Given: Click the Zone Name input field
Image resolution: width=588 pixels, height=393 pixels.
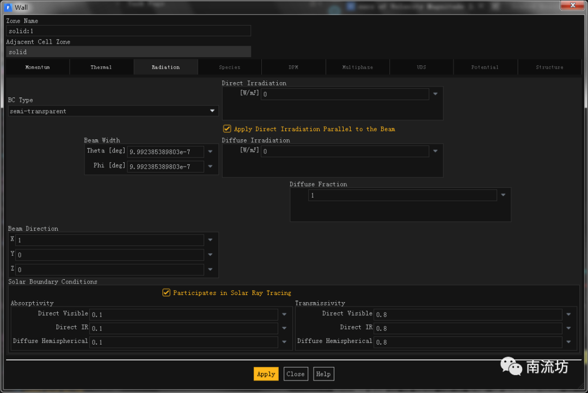Looking at the screenshot, I should click(128, 31).
